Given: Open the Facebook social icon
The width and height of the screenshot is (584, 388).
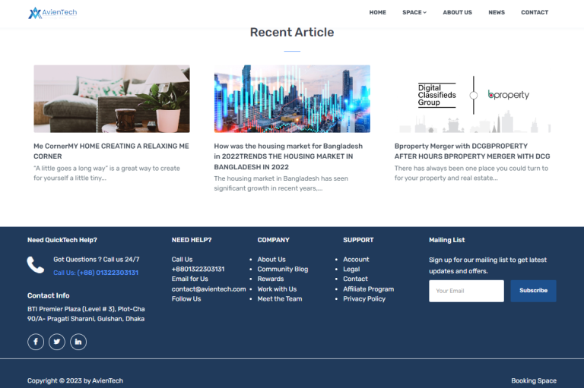Looking at the screenshot, I should pyautogui.click(x=36, y=342).
